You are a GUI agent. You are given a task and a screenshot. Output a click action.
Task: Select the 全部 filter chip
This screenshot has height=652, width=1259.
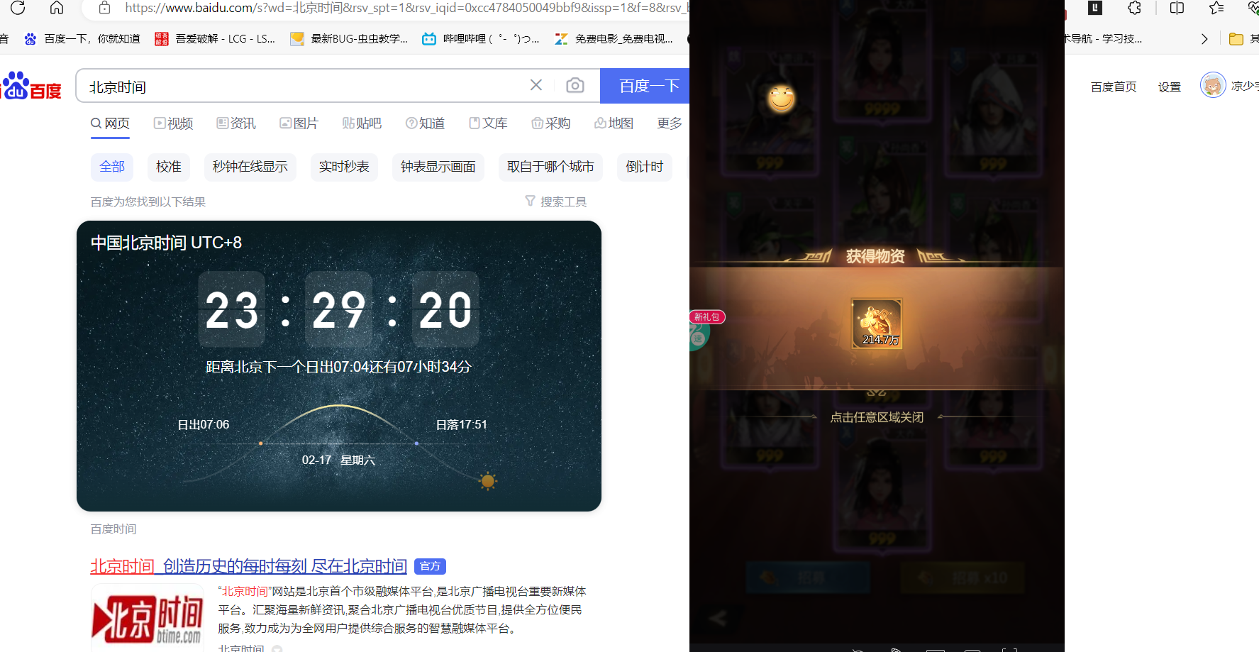[112, 167]
